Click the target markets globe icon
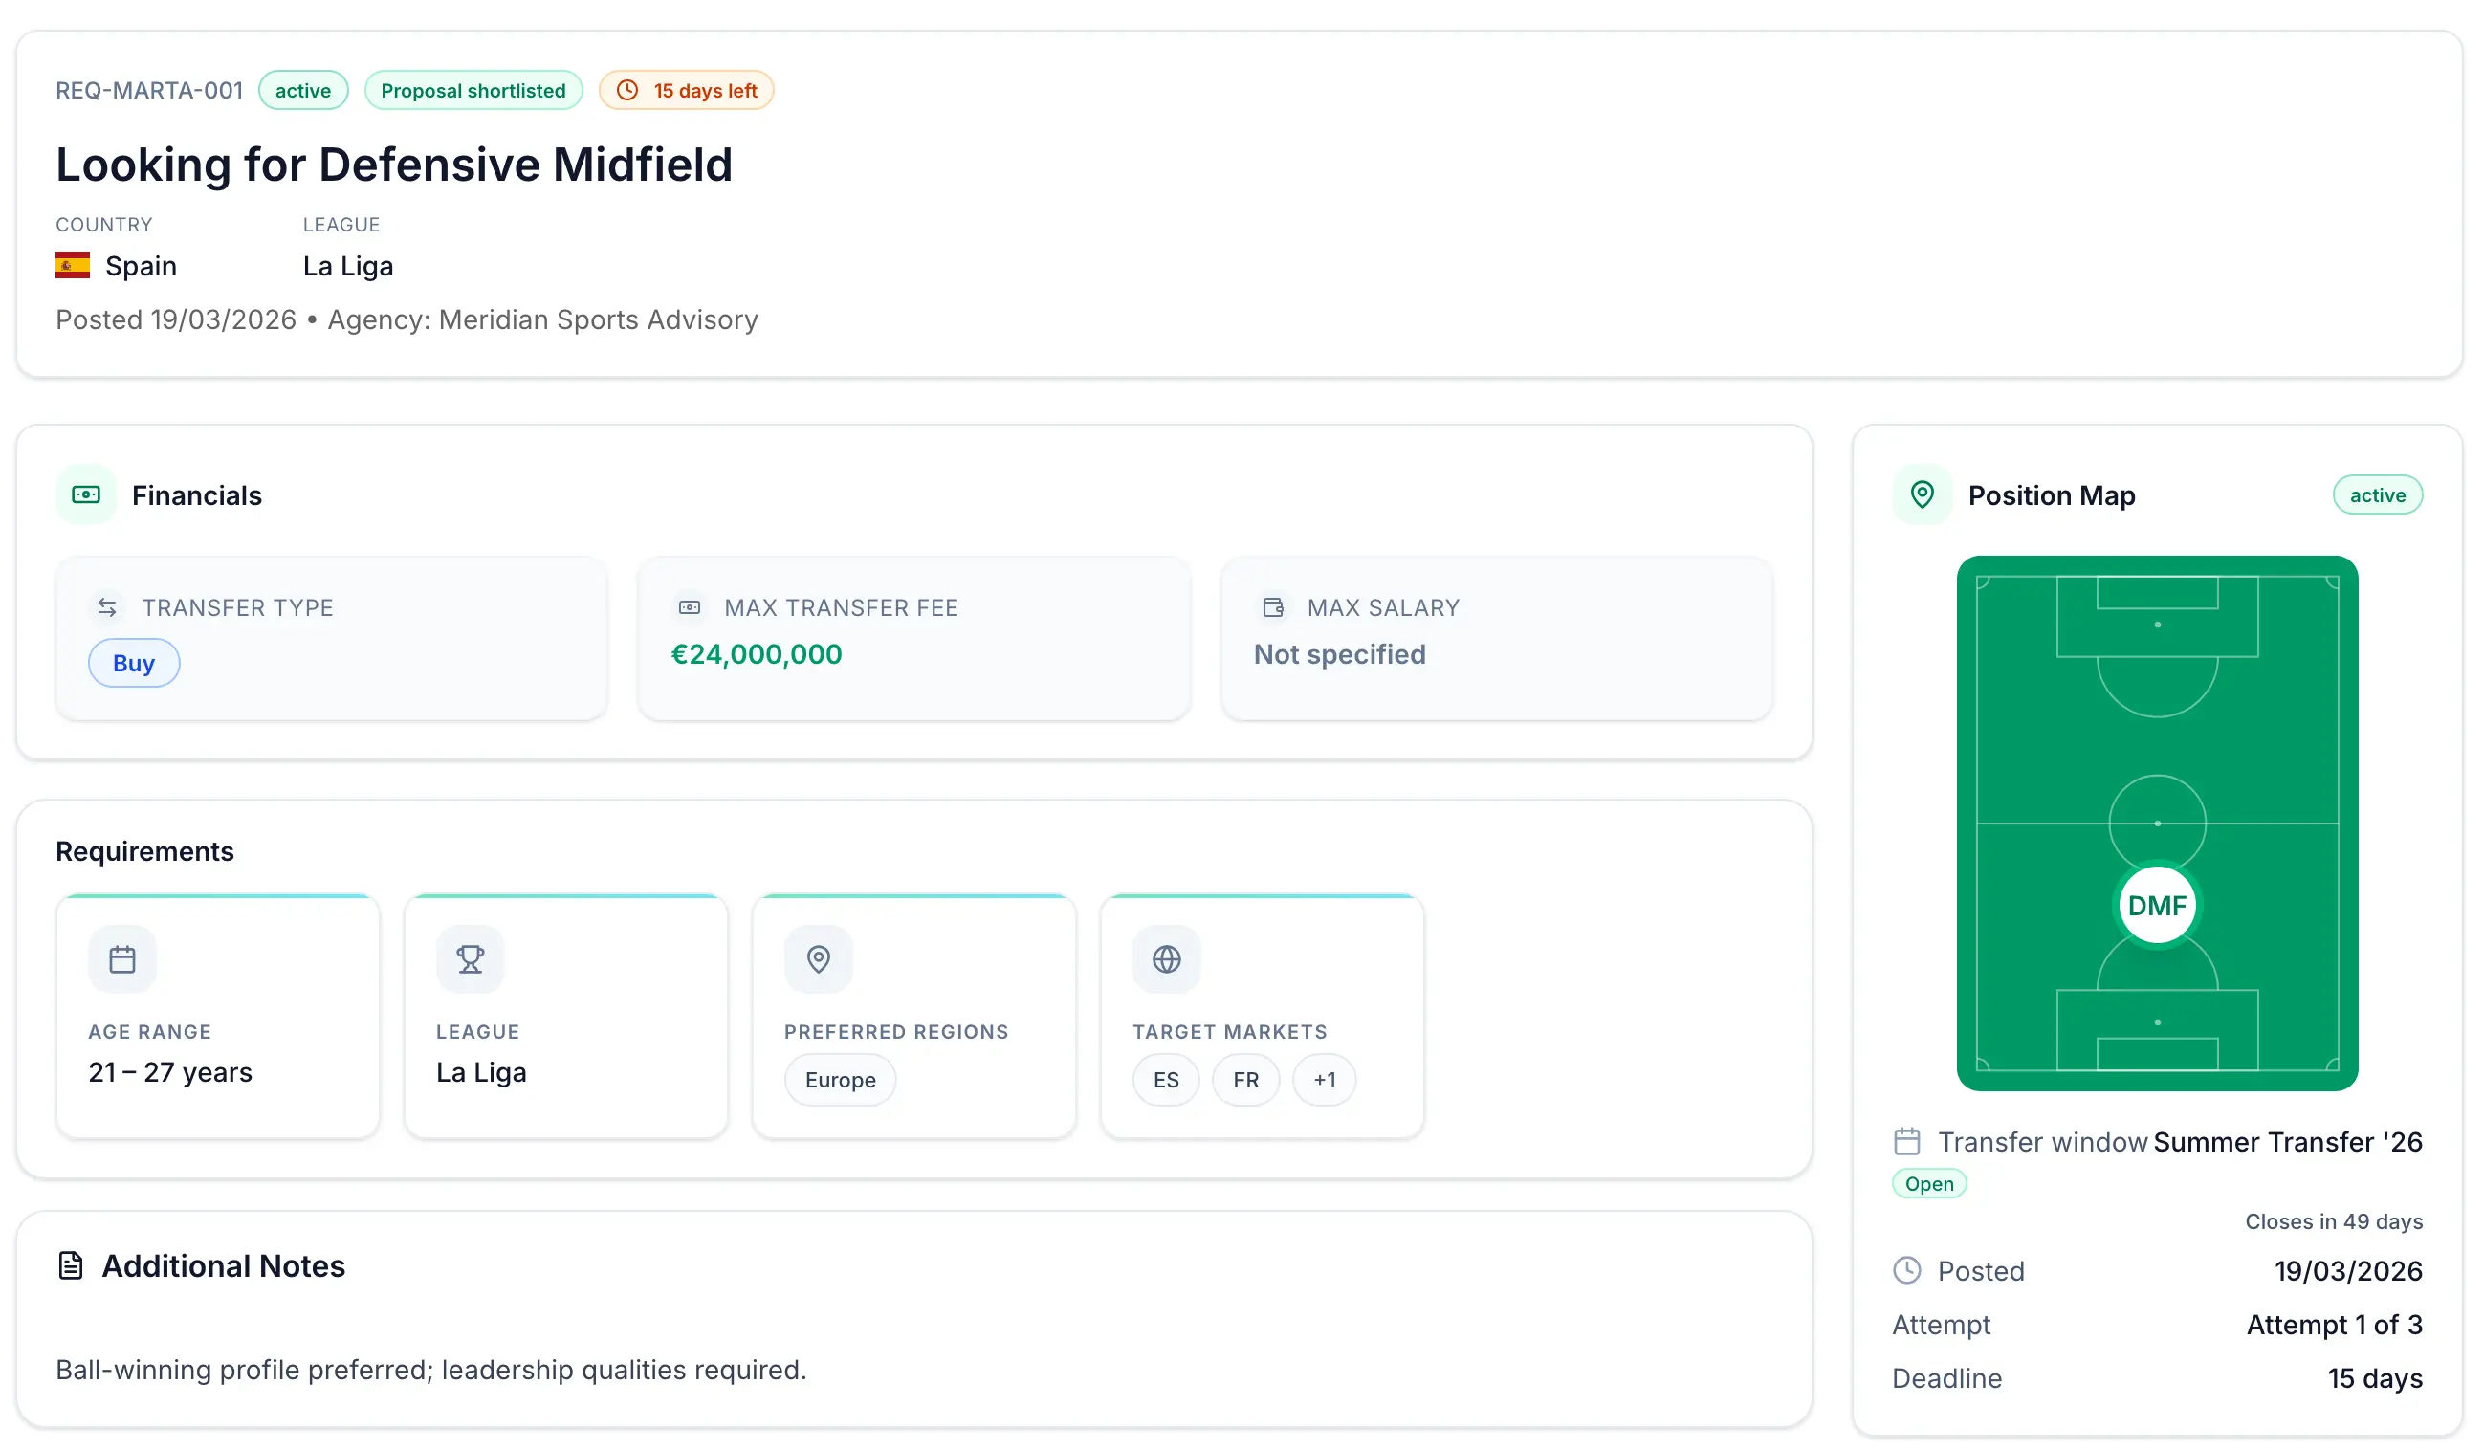The image size is (2484, 1450). [1166, 959]
